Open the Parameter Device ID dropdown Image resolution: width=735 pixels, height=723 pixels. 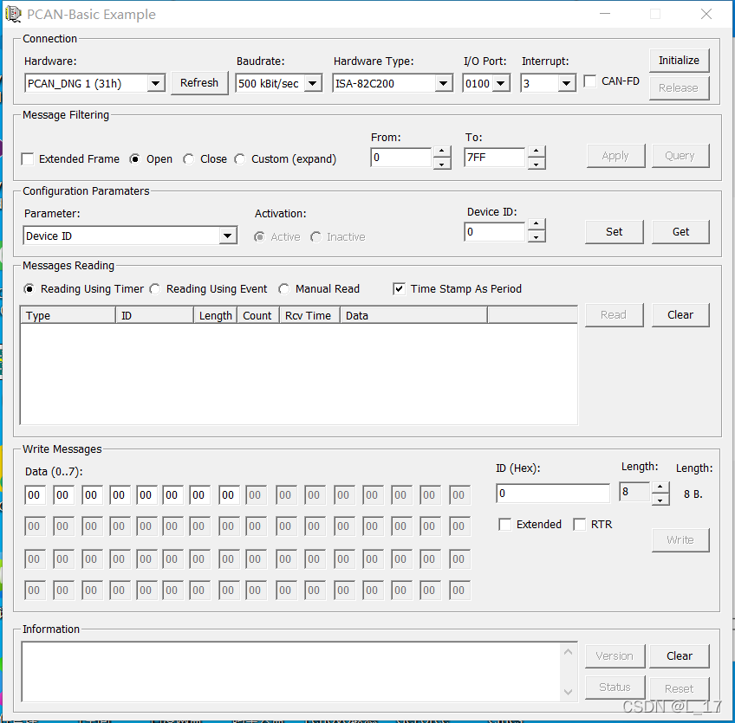tap(130, 236)
